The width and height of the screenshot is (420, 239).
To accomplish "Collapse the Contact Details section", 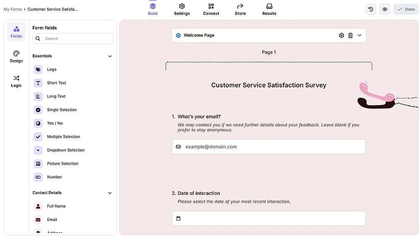I will pos(110,193).
